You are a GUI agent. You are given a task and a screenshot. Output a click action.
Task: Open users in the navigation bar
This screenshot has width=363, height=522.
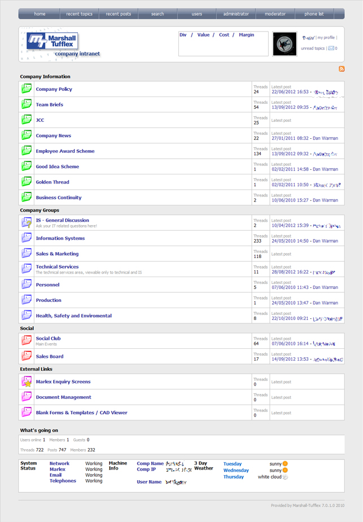click(x=197, y=14)
